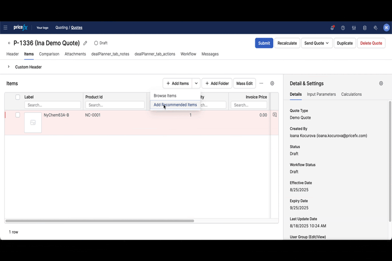Screen dimensions: 392x261
Task: Open the Send Quote dropdown
Action: [316, 43]
